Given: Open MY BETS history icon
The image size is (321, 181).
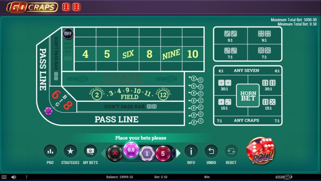Looking at the screenshot, I should click(x=91, y=152).
